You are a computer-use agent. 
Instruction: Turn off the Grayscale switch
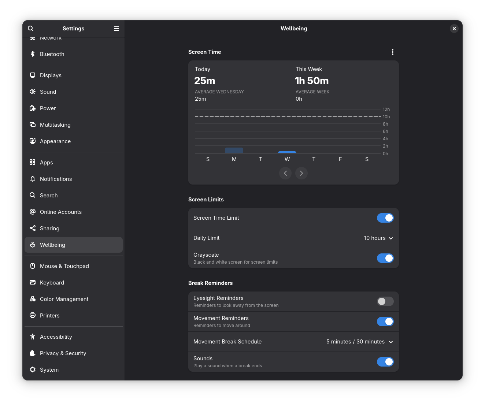(x=385, y=258)
